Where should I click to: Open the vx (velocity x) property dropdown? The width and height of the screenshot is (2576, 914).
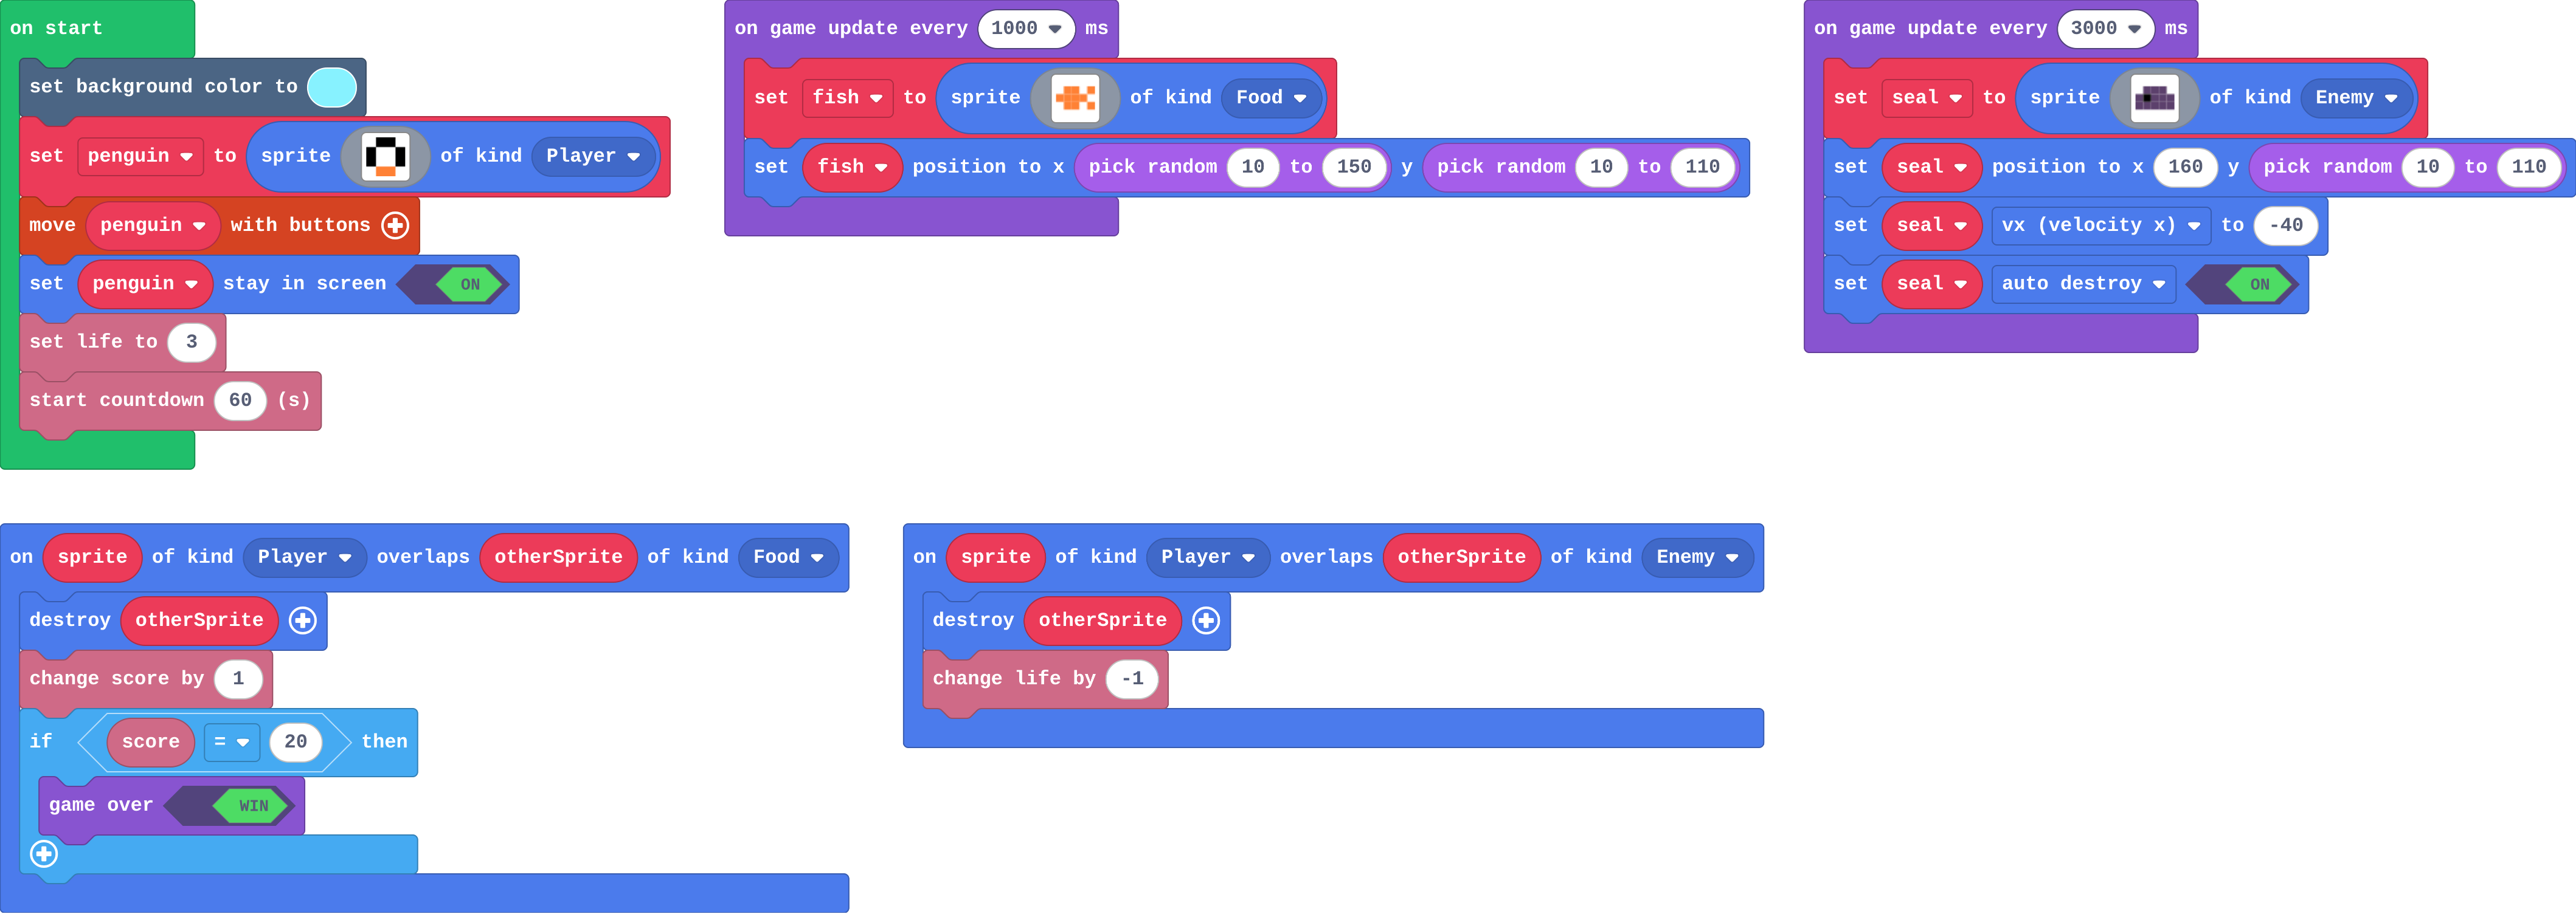click(2101, 225)
